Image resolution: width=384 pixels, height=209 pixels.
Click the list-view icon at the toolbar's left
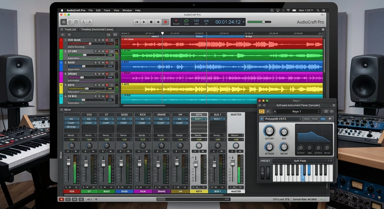click(x=64, y=22)
